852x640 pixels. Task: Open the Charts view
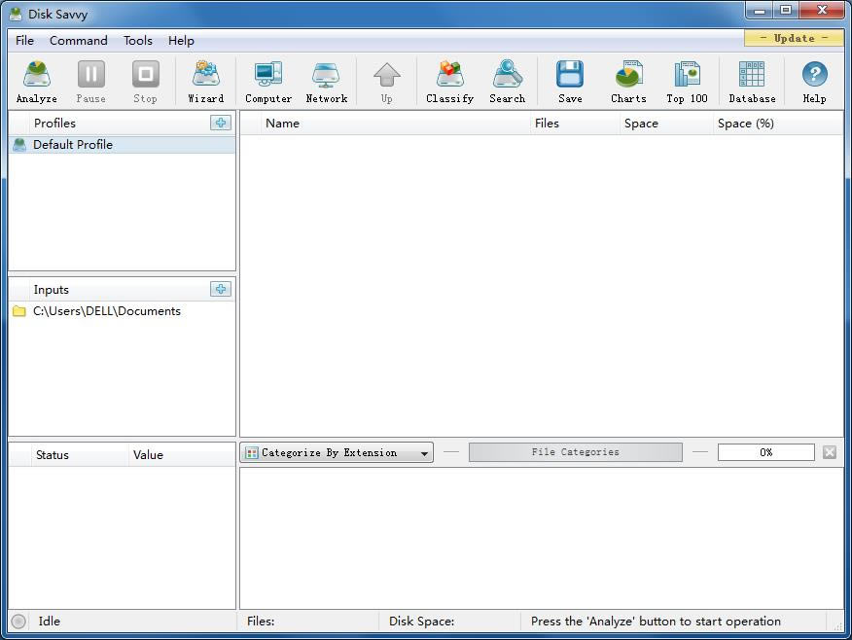coord(628,82)
